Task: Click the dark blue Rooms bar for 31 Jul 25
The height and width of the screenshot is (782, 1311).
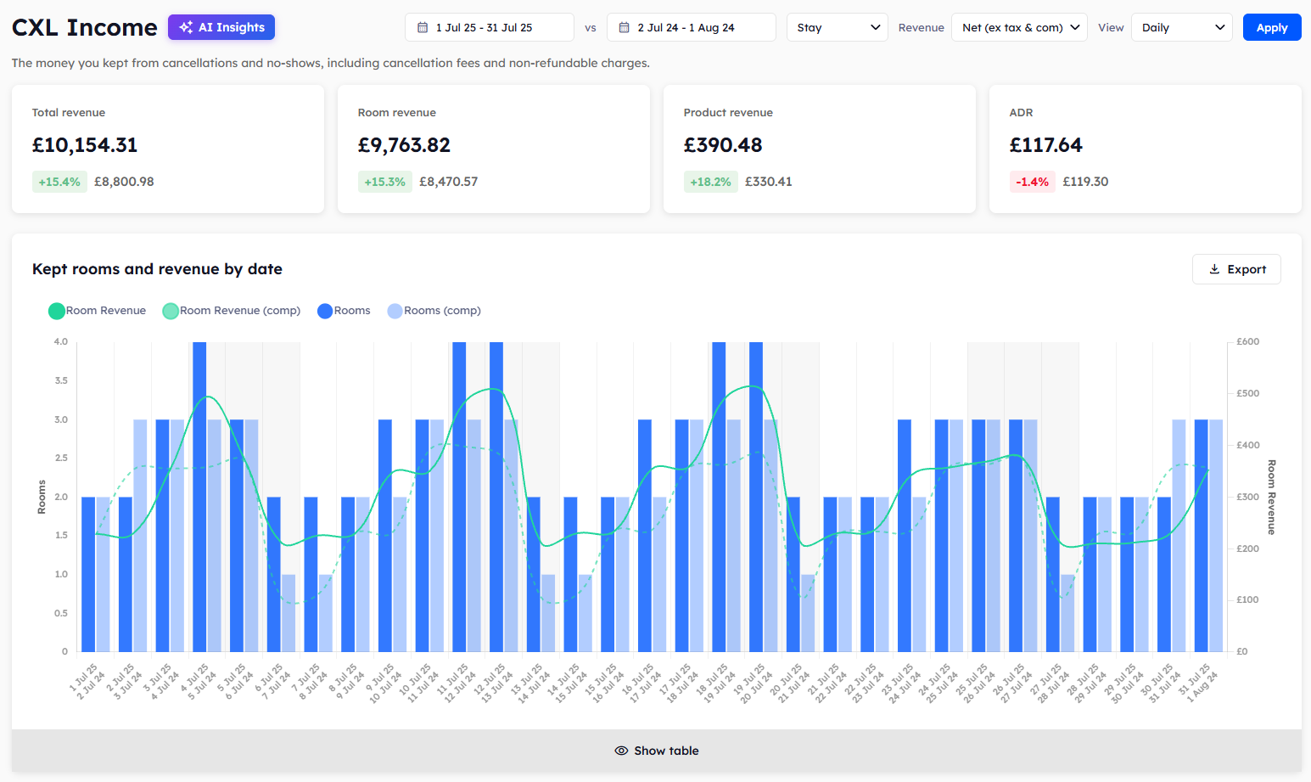Action: click(x=1201, y=536)
